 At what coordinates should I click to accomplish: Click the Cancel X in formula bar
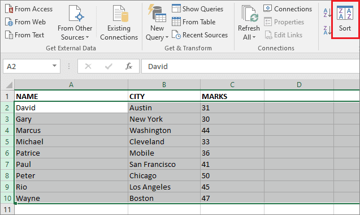[88, 66]
